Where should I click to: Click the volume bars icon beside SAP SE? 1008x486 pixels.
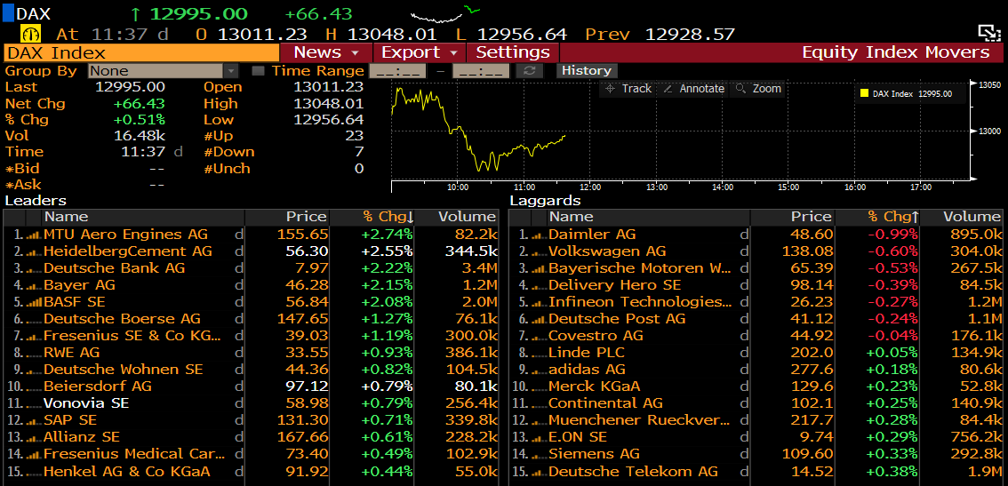point(33,420)
